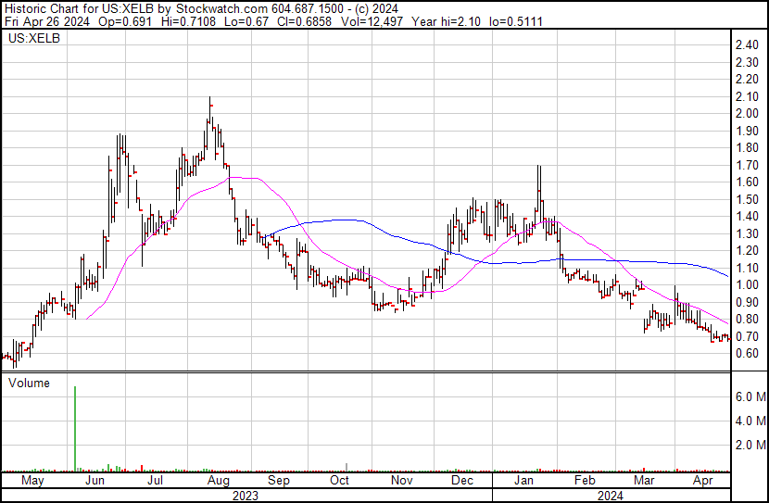Click the January price spike near 1.70
This screenshot has width=769, height=503.
[x=538, y=170]
